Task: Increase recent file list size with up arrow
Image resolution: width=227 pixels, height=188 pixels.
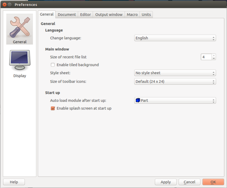Action: (214, 55)
